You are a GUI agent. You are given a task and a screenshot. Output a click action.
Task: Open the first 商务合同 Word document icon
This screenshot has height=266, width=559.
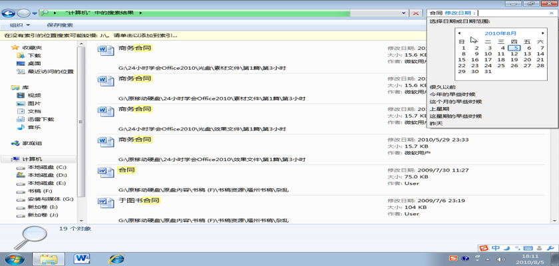(x=106, y=51)
